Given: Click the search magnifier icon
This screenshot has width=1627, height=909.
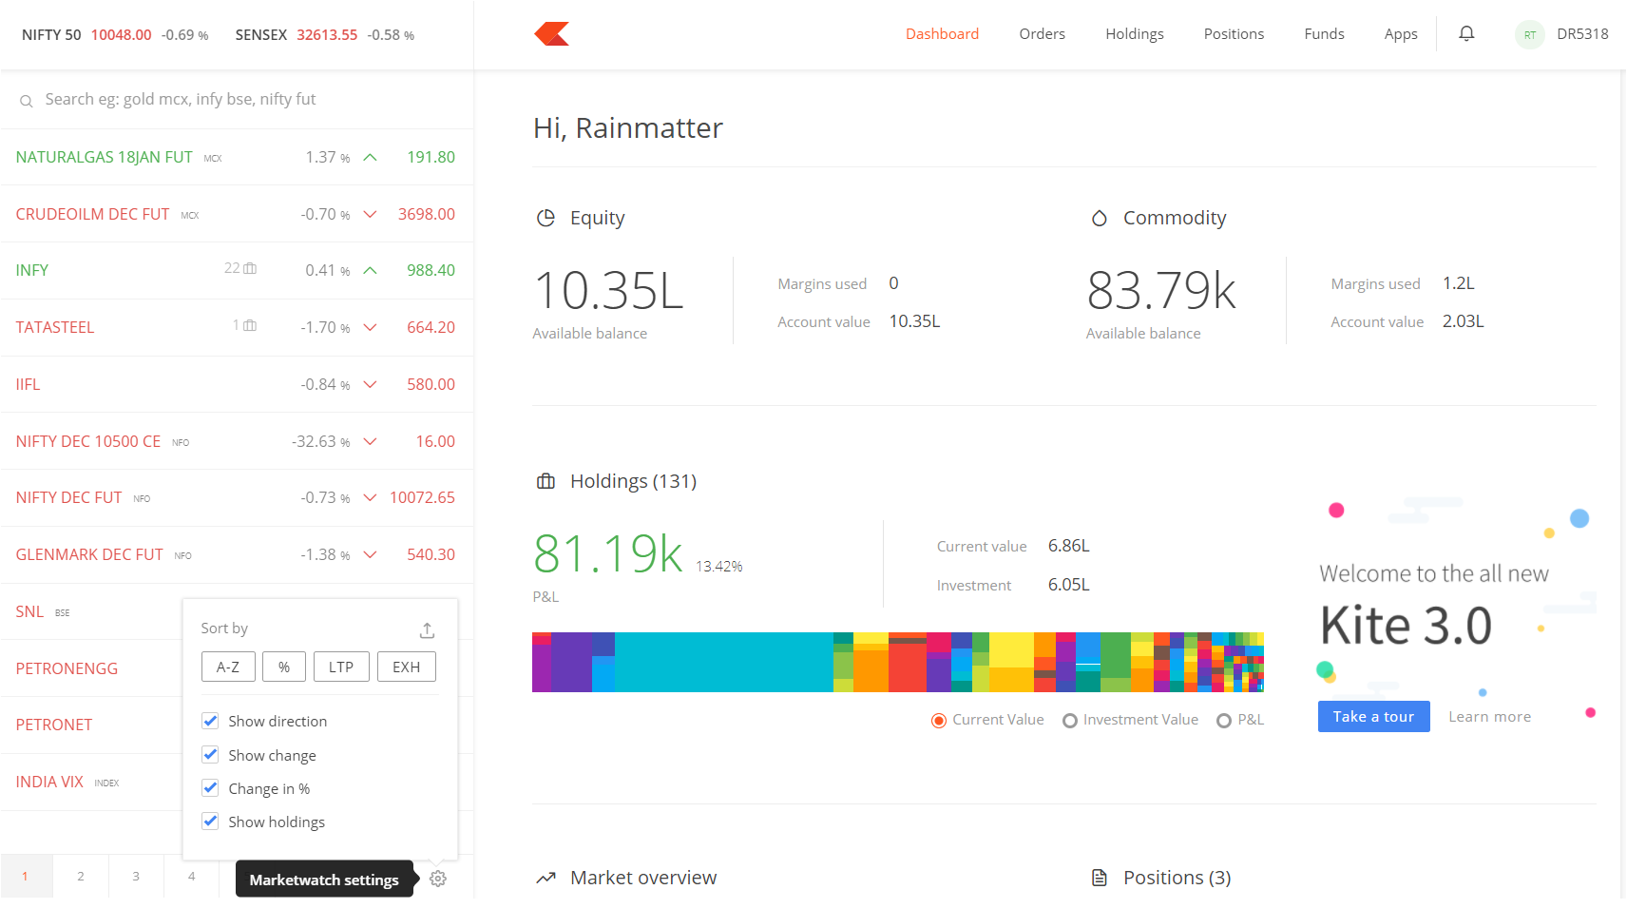Looking at the screenshot, I should 27,101.
